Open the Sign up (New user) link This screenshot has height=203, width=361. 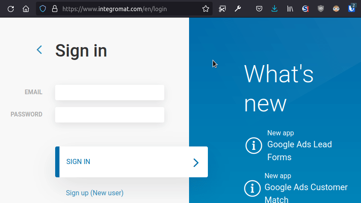[95, 193]
